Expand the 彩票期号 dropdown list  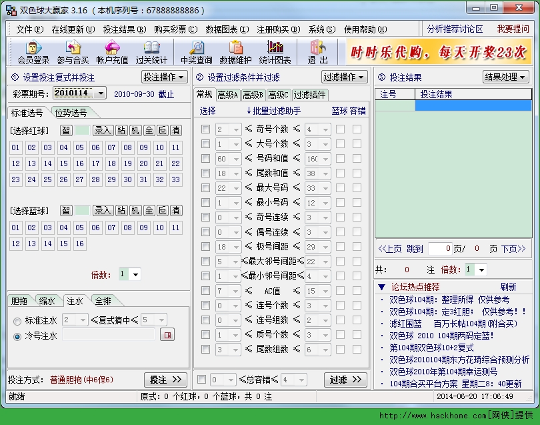101,93
